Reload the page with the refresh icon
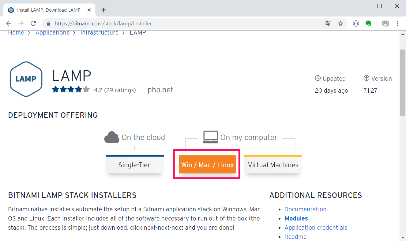 point(33,24)
